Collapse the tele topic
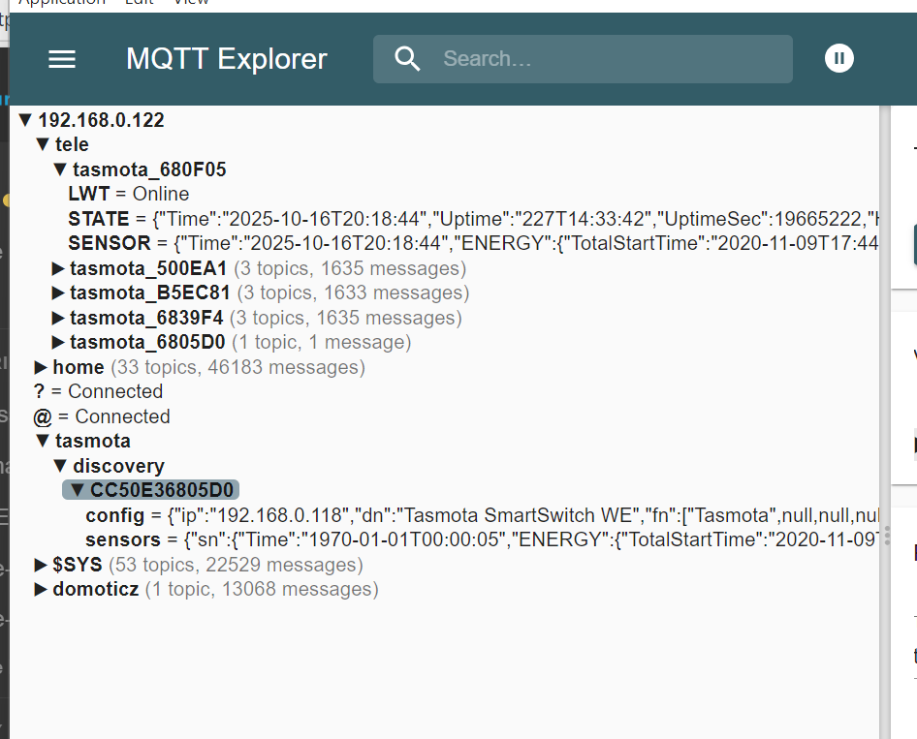Screen dimensions: 917x739 (x=43, y=145)
